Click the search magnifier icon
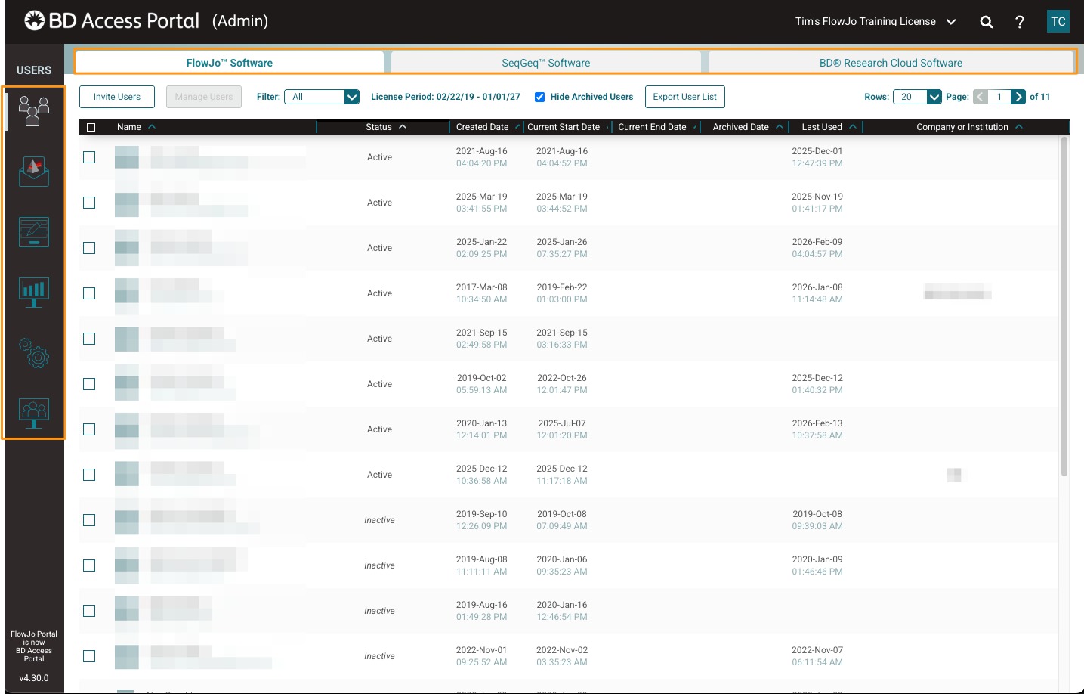 point(986,22)
